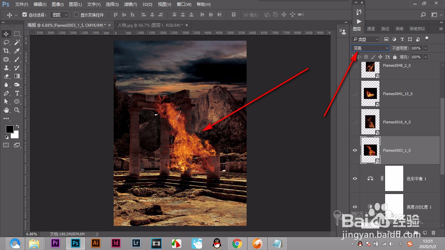Switch to the 路径 panel tab

[385, 29]
